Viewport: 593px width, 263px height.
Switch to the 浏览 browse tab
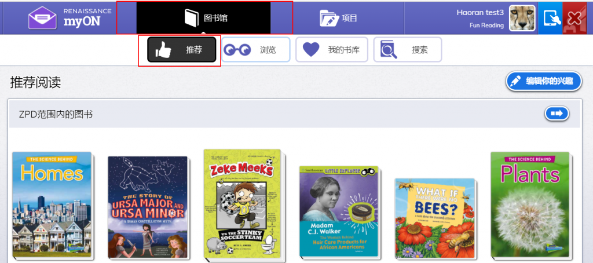pyautogui.click(x=255, y=50)
